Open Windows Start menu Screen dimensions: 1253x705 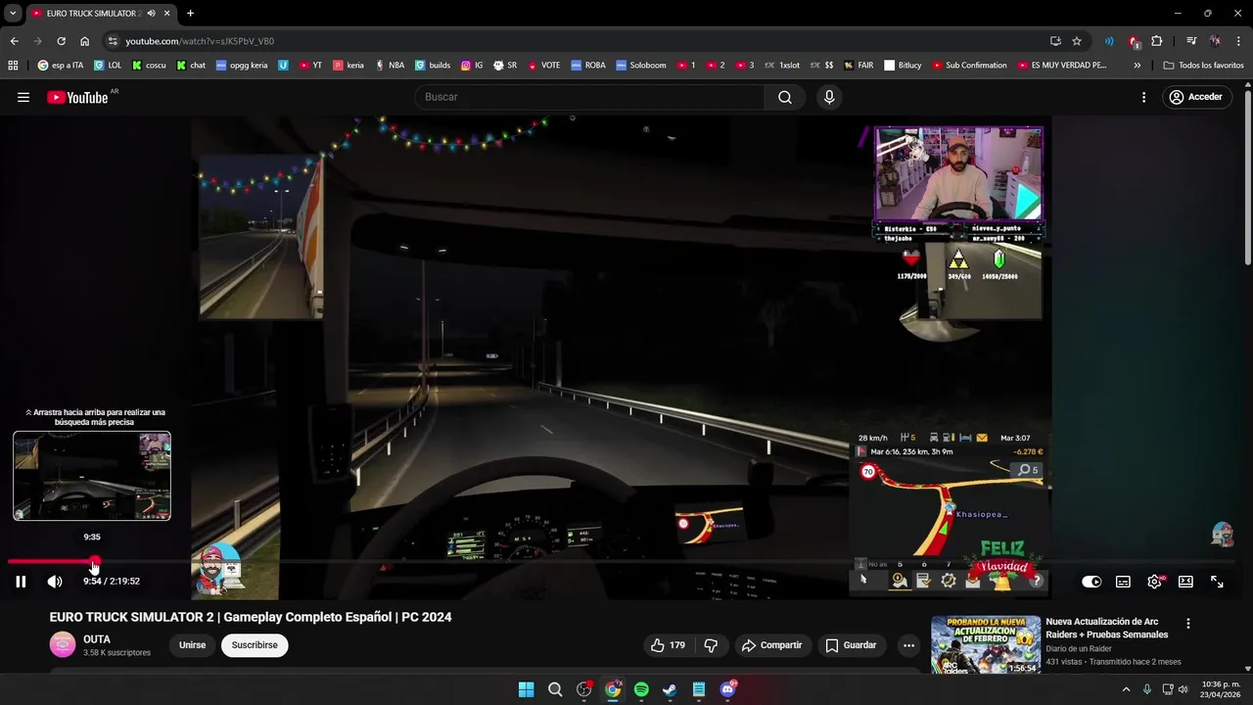526,689
